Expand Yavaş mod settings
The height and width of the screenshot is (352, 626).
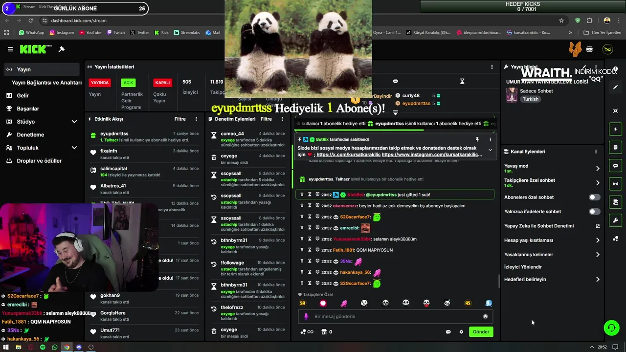(598, 169)
